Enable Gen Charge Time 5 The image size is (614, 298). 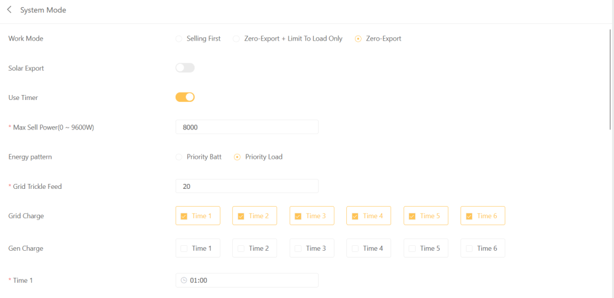(x=426, y=248)
